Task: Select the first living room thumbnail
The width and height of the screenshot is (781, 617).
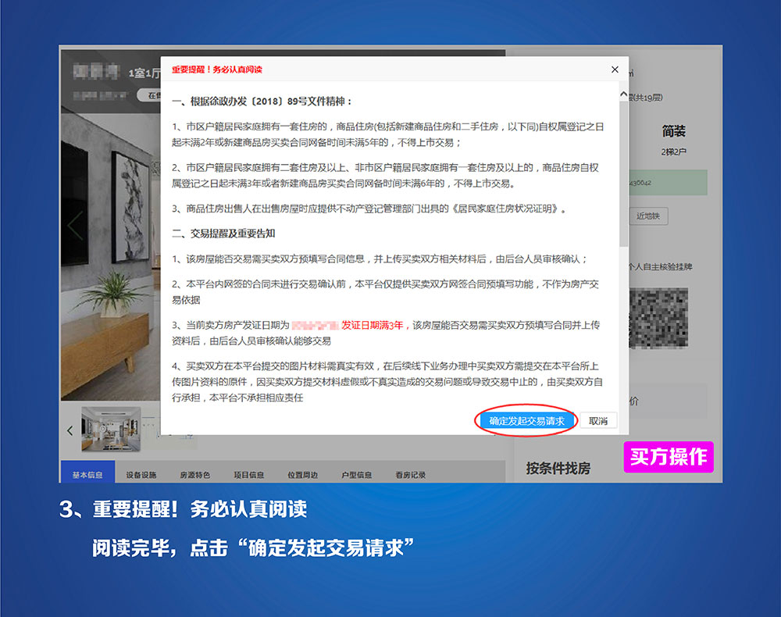Action: [x=111, y=430]
